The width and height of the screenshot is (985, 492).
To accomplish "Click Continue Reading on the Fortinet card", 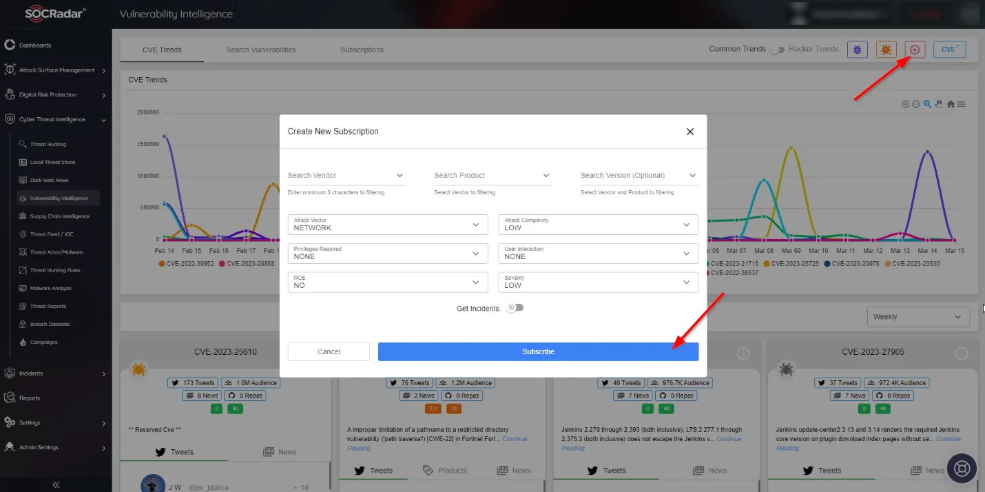I will pyautogui.click(x=437, y=443).
